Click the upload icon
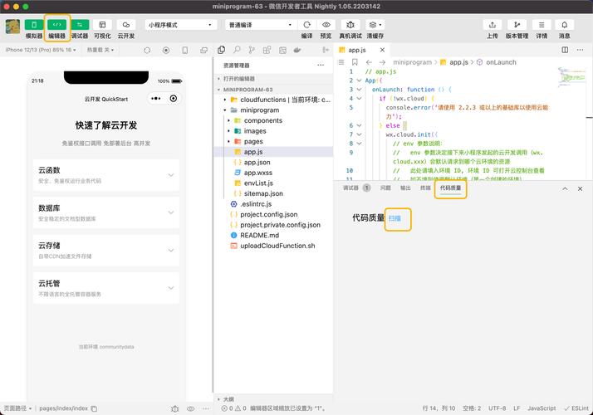This screenshot has height=415, width=593. click(x=493, y=25)
